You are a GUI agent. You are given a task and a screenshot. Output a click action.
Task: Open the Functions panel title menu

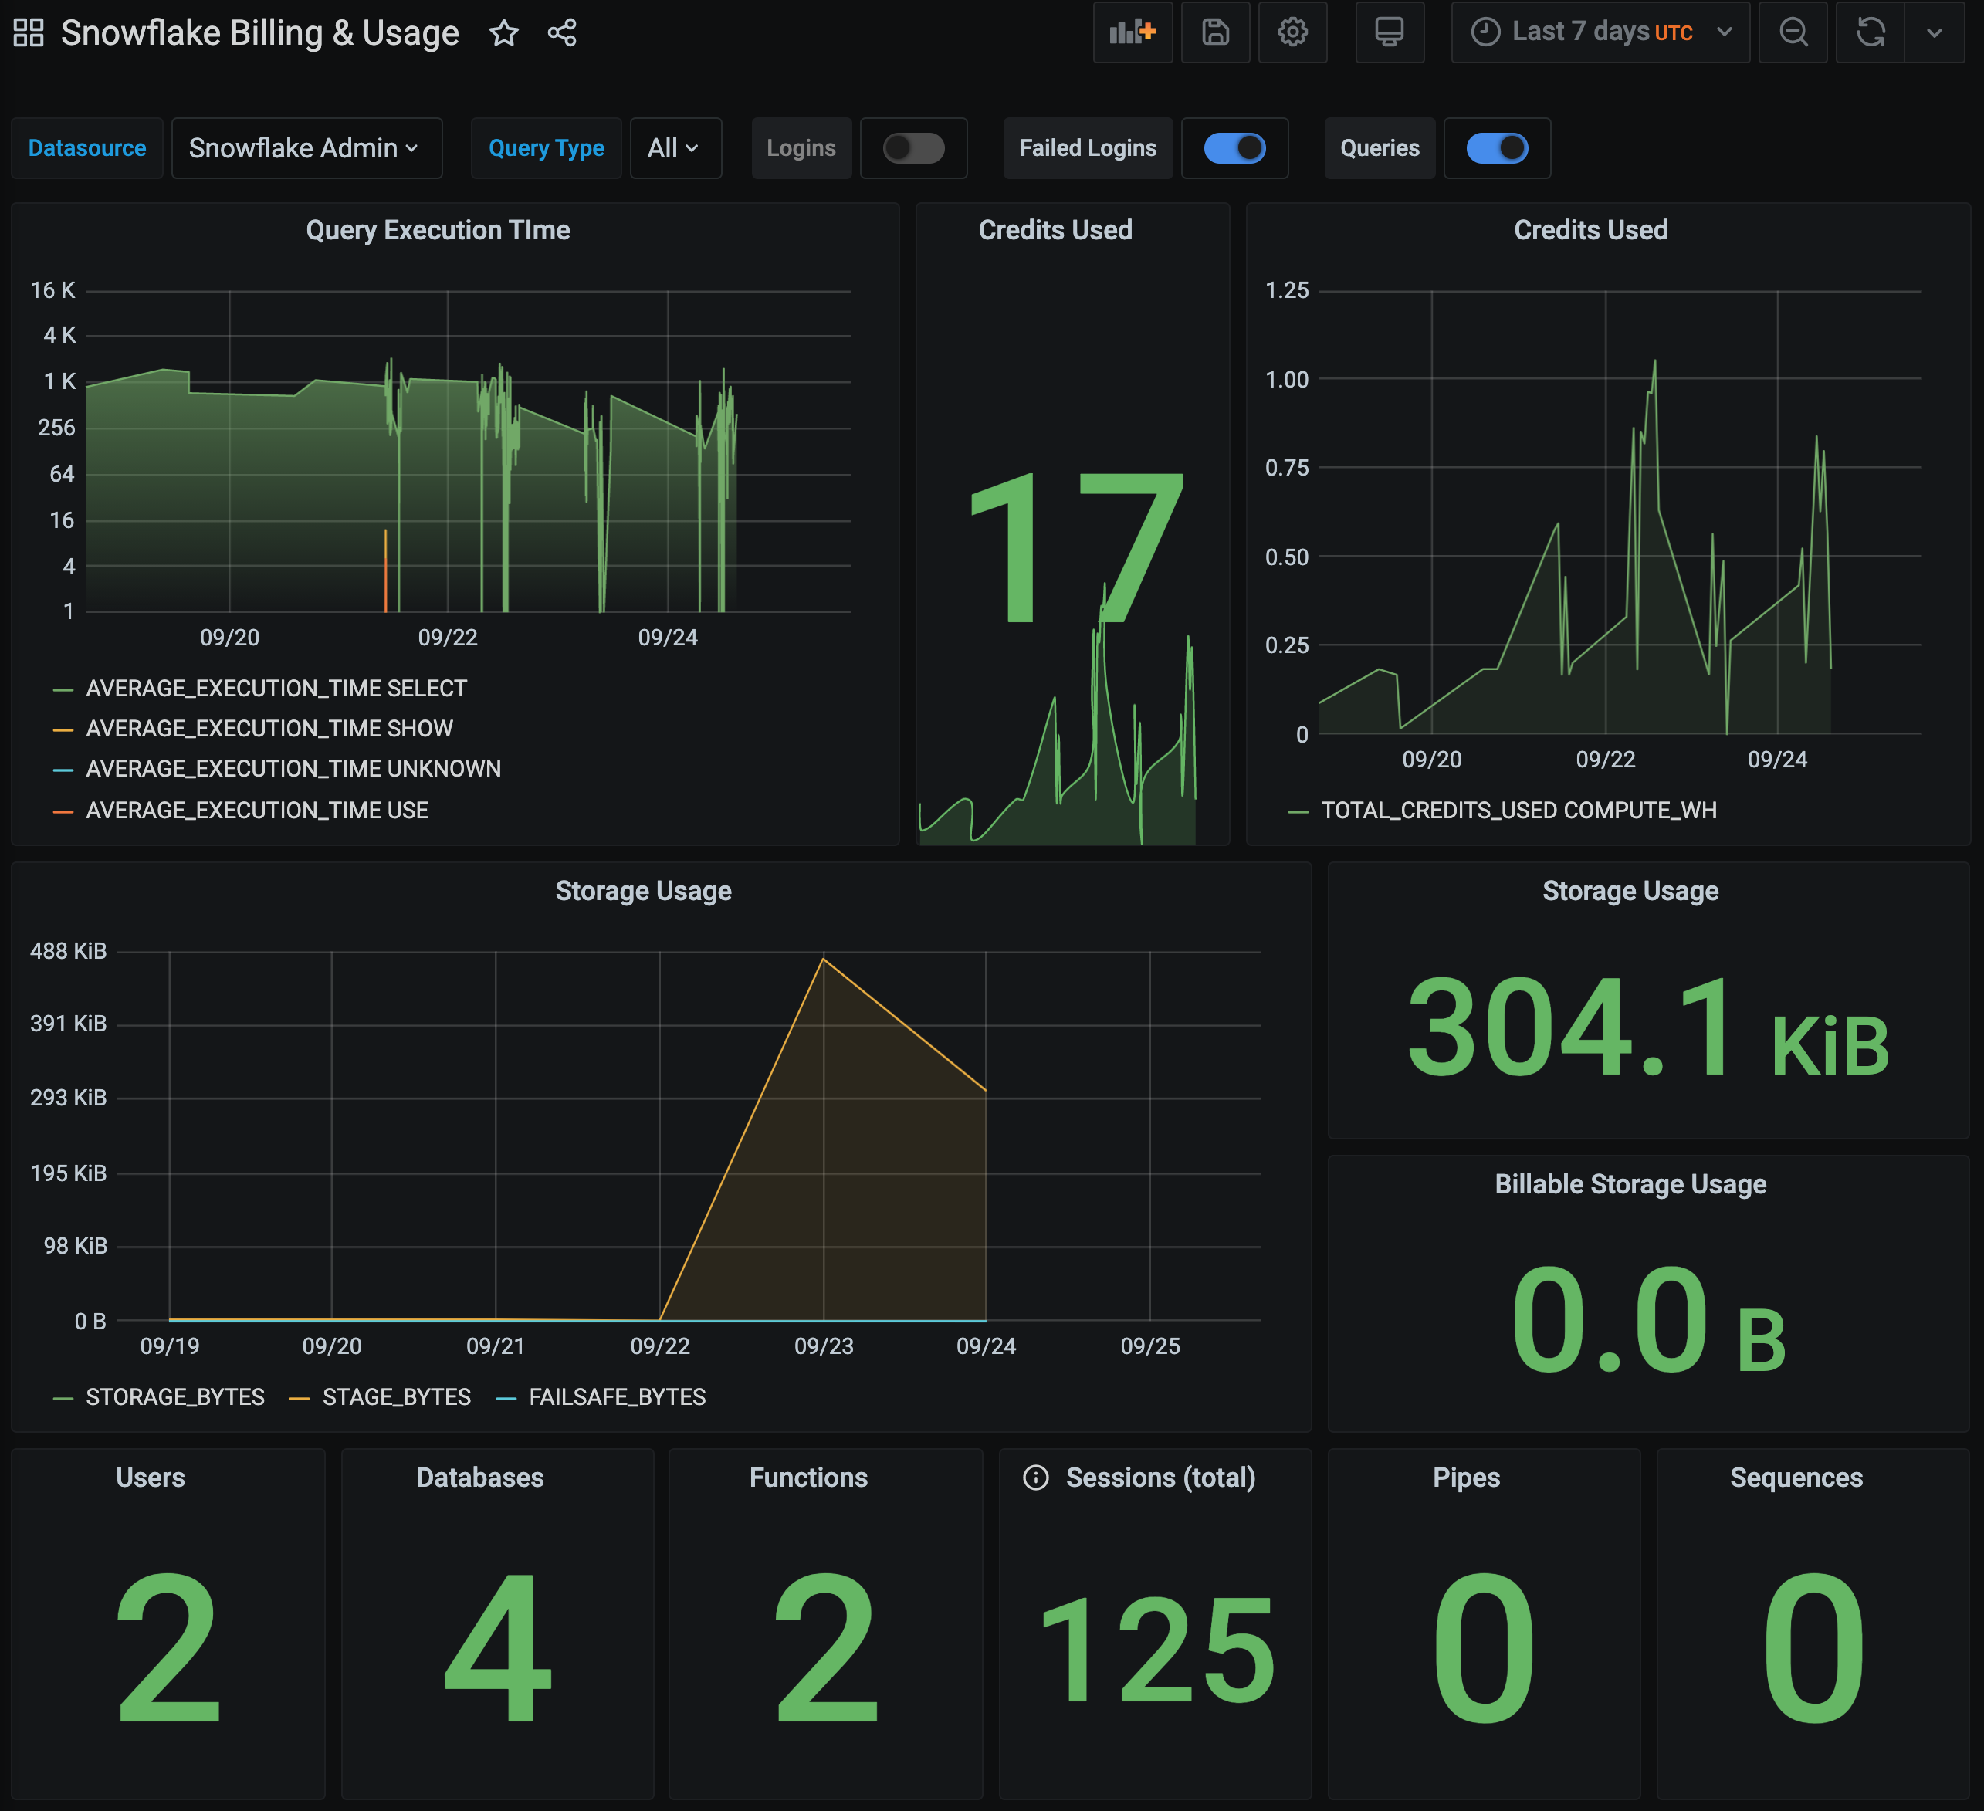pos(809,1478)
